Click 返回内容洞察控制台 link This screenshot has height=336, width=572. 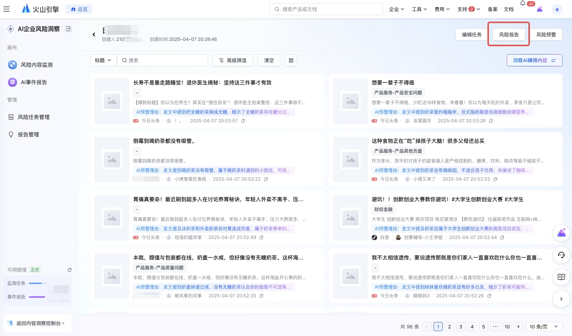click(x=38, y=323)
